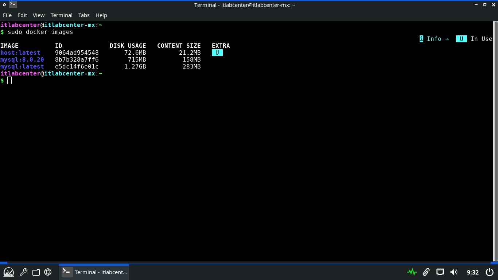The width and height of the screenshot is (498, 280).
Task: Launch the settings wrench icon in taskbar
Action: click(x=24, y=272)
